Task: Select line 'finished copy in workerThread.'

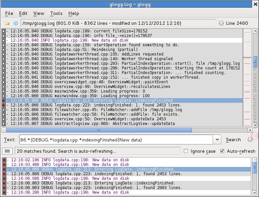Action: pos(124,77)
